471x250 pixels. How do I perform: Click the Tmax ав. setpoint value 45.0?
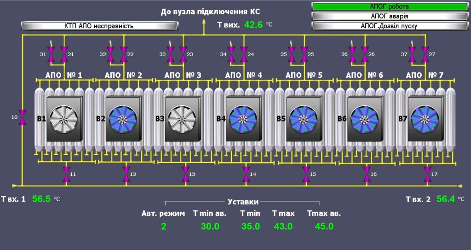point(324,227)
